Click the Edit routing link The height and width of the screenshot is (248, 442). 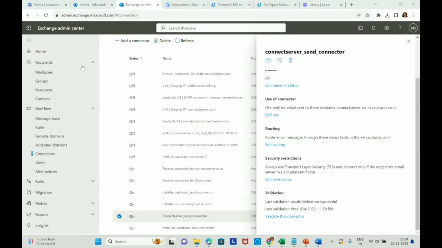click(x=275, y=145)
